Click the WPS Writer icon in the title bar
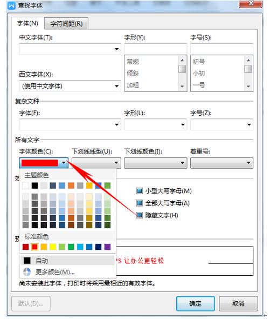The width and height of the screenshot is (270, 319). click(11, 5)
